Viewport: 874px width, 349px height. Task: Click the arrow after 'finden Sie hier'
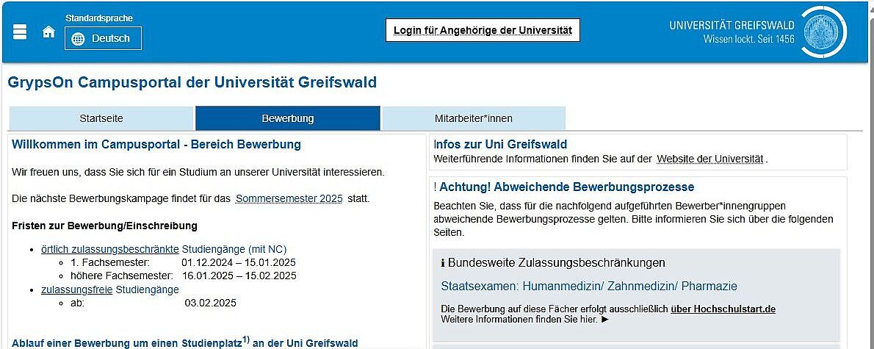[x=605, y=319]
